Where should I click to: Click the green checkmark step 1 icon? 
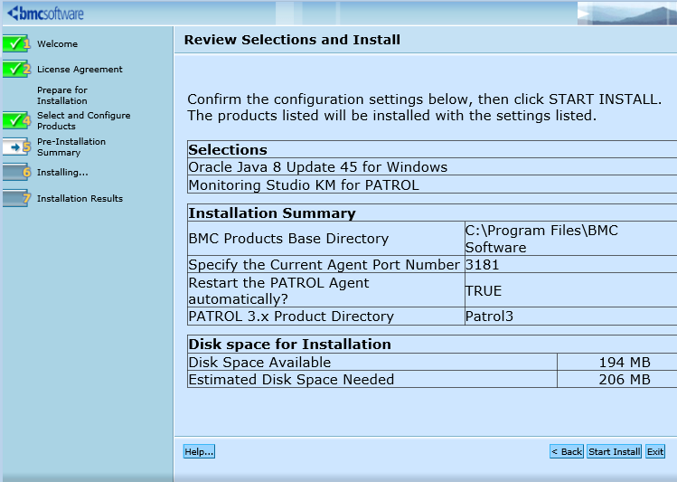tap(16, 43)
